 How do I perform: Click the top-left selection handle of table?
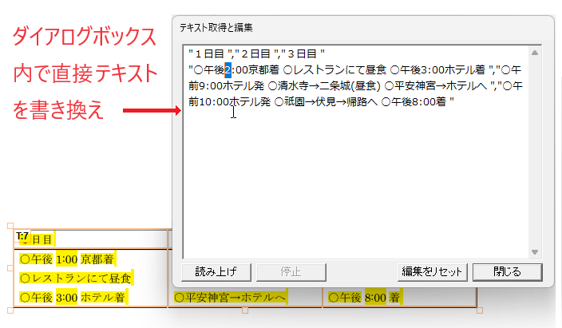10,226
